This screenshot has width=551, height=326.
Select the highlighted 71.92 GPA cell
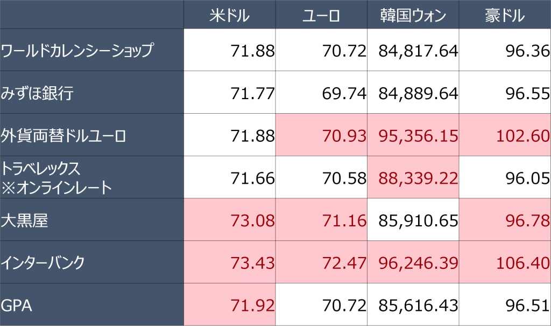click(229, 305)
